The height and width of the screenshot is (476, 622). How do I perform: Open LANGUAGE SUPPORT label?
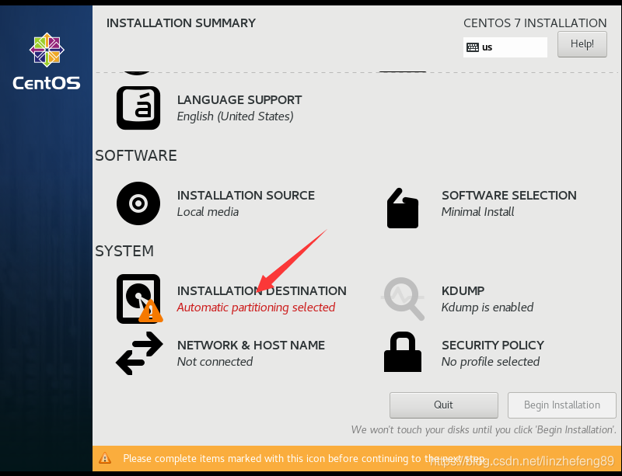(x=239, y=100)
